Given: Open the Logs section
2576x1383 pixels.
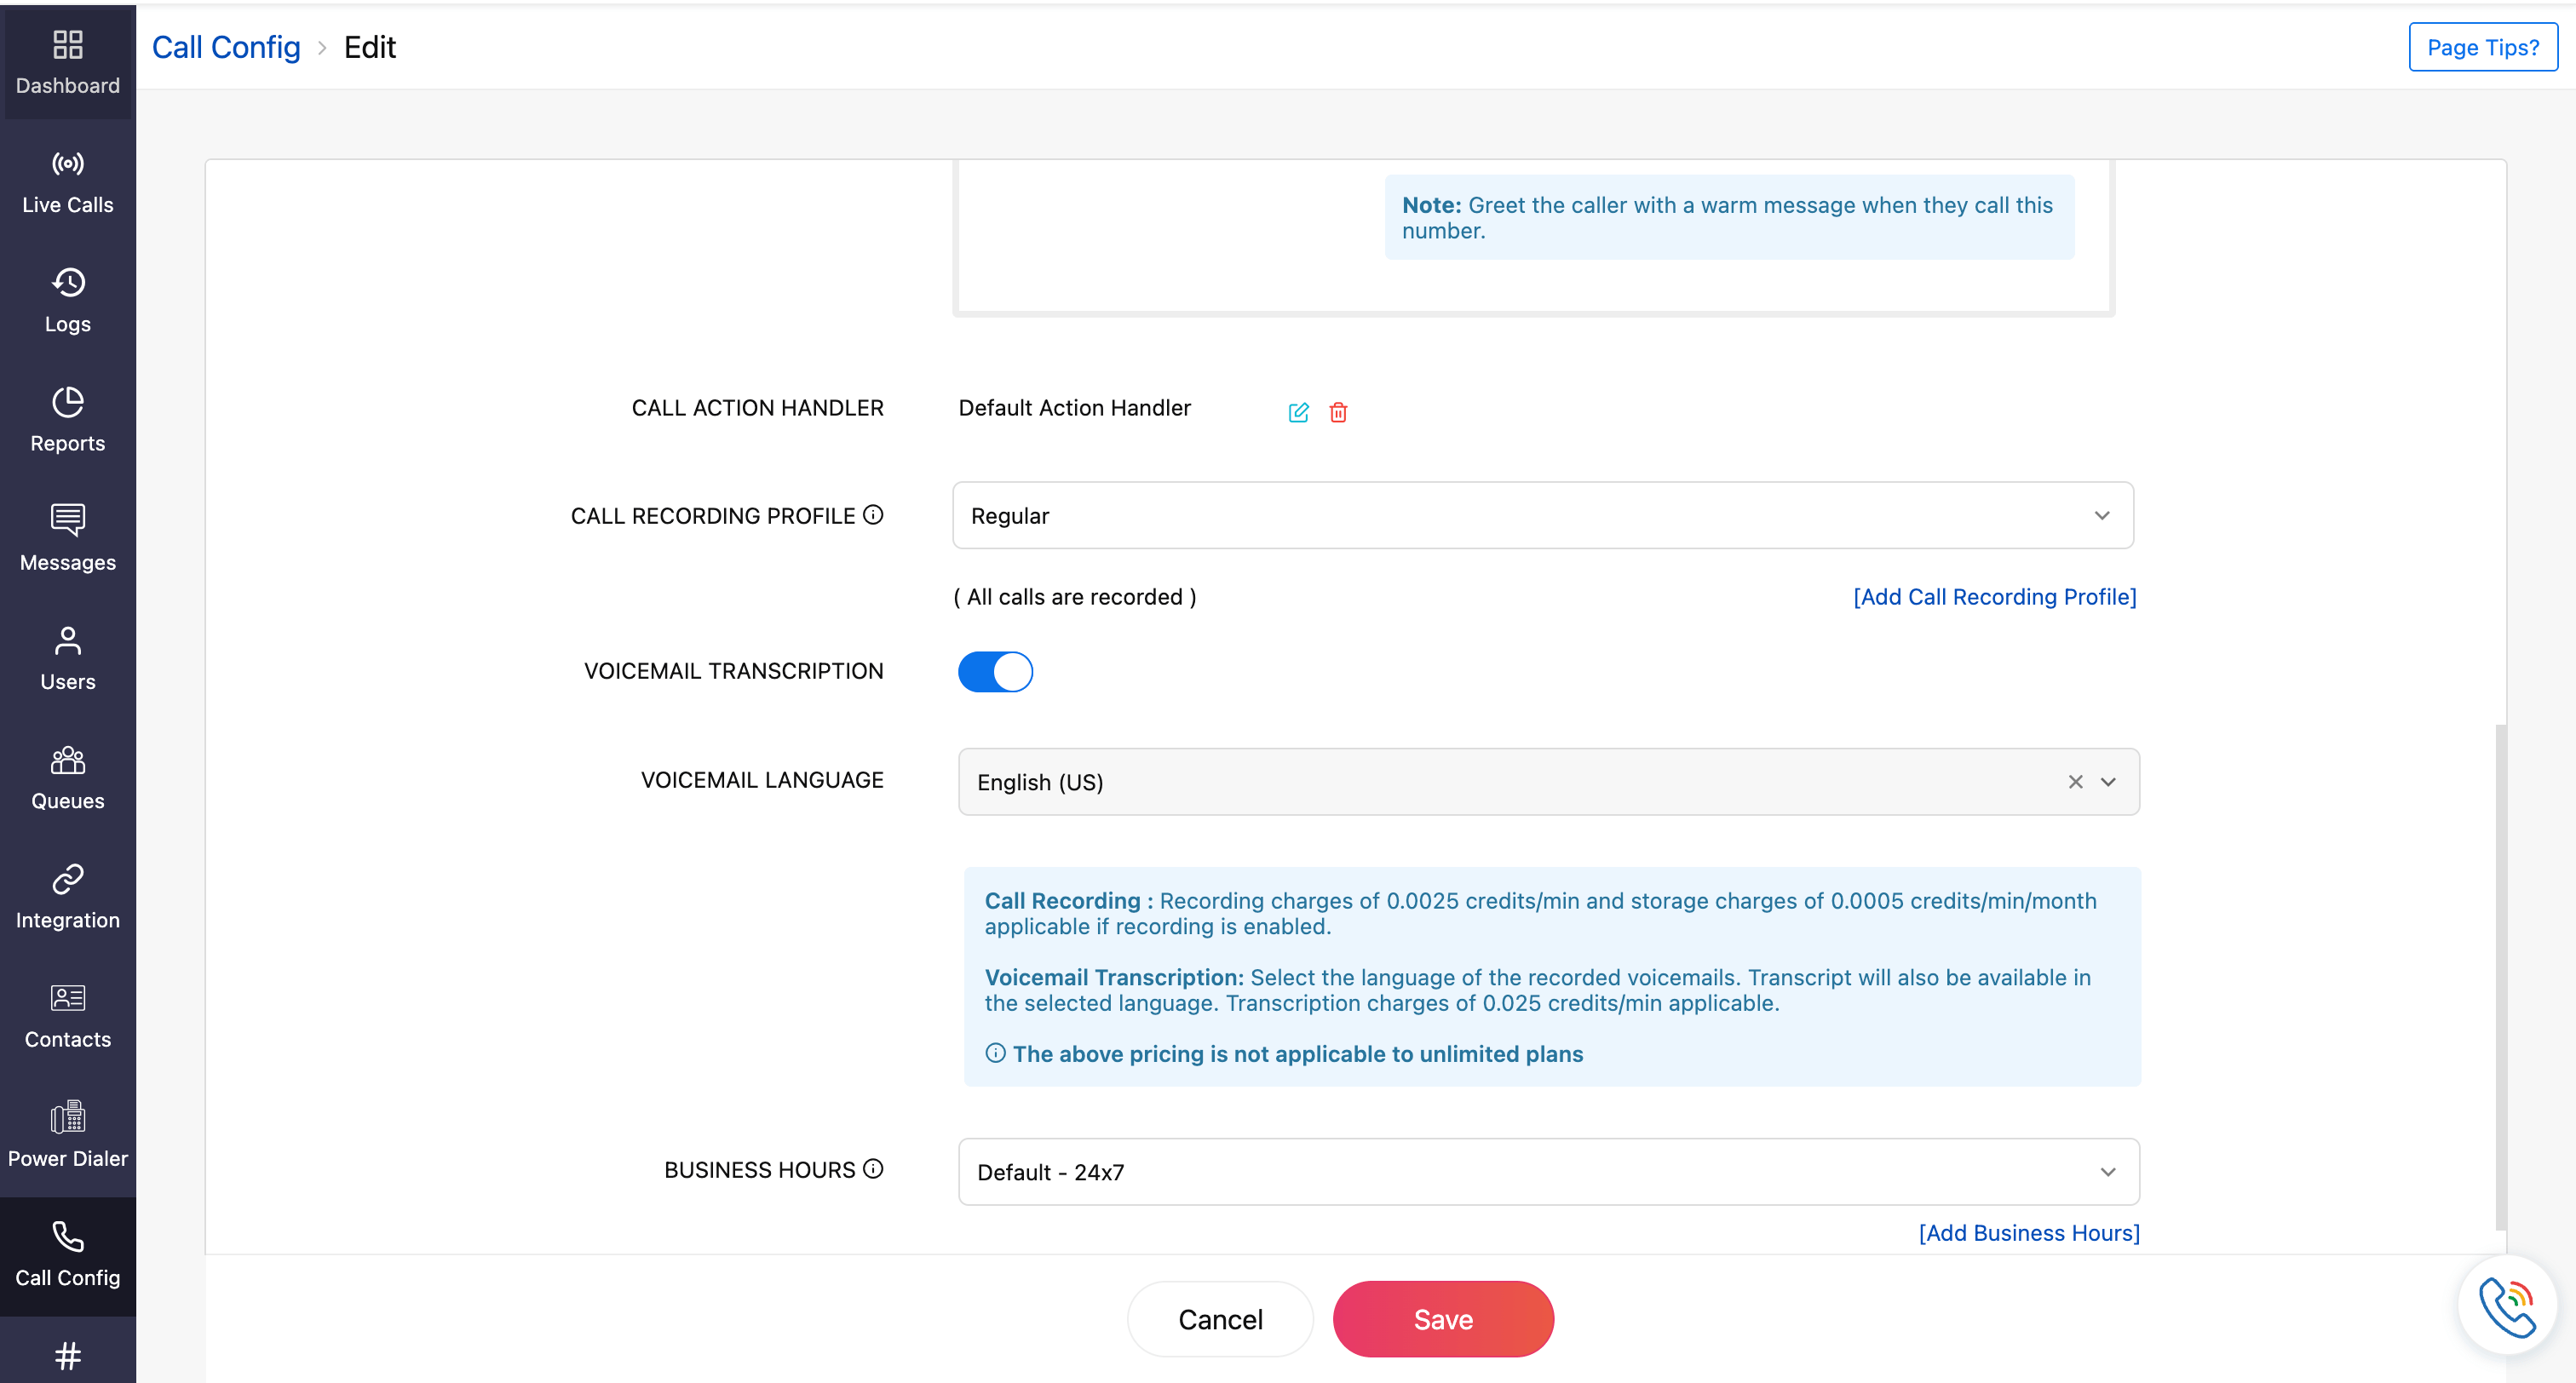Looking at the screenshot, I should tap(67, 300).
